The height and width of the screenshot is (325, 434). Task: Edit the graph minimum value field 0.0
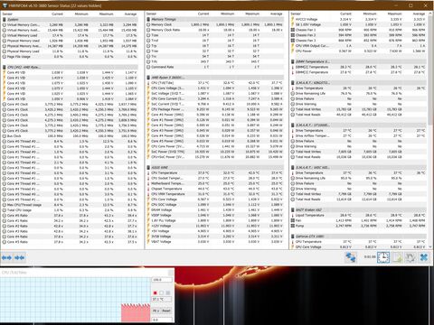click(x=162, y=320)
